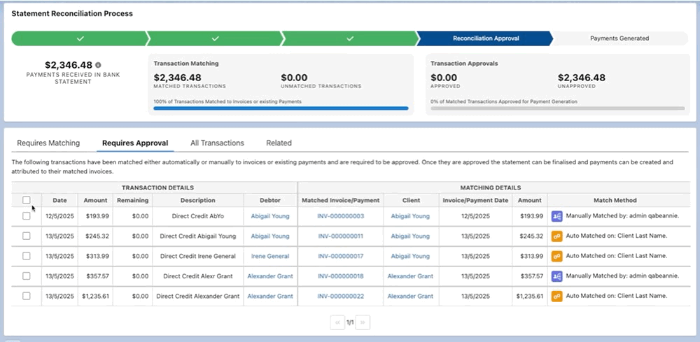The height and width of the screenshot is (342, 700).
Task: Open client Alexander Grant for INV-000000018
Action: click(x=410, y=276)
